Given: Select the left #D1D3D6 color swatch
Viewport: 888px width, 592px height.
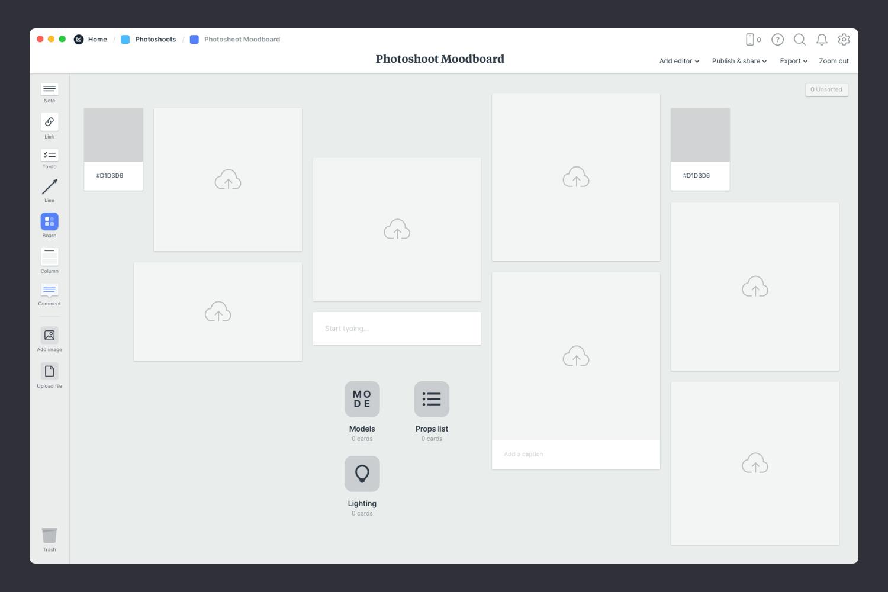Looking at the screenshot, I should [113, 135].
